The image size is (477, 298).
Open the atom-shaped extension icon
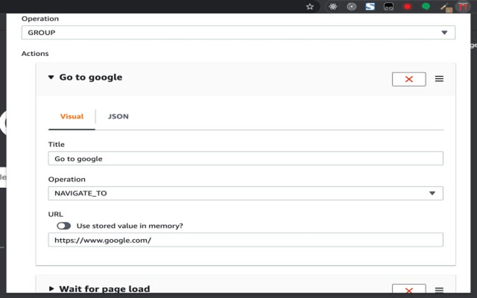click(x=332, y=7)
